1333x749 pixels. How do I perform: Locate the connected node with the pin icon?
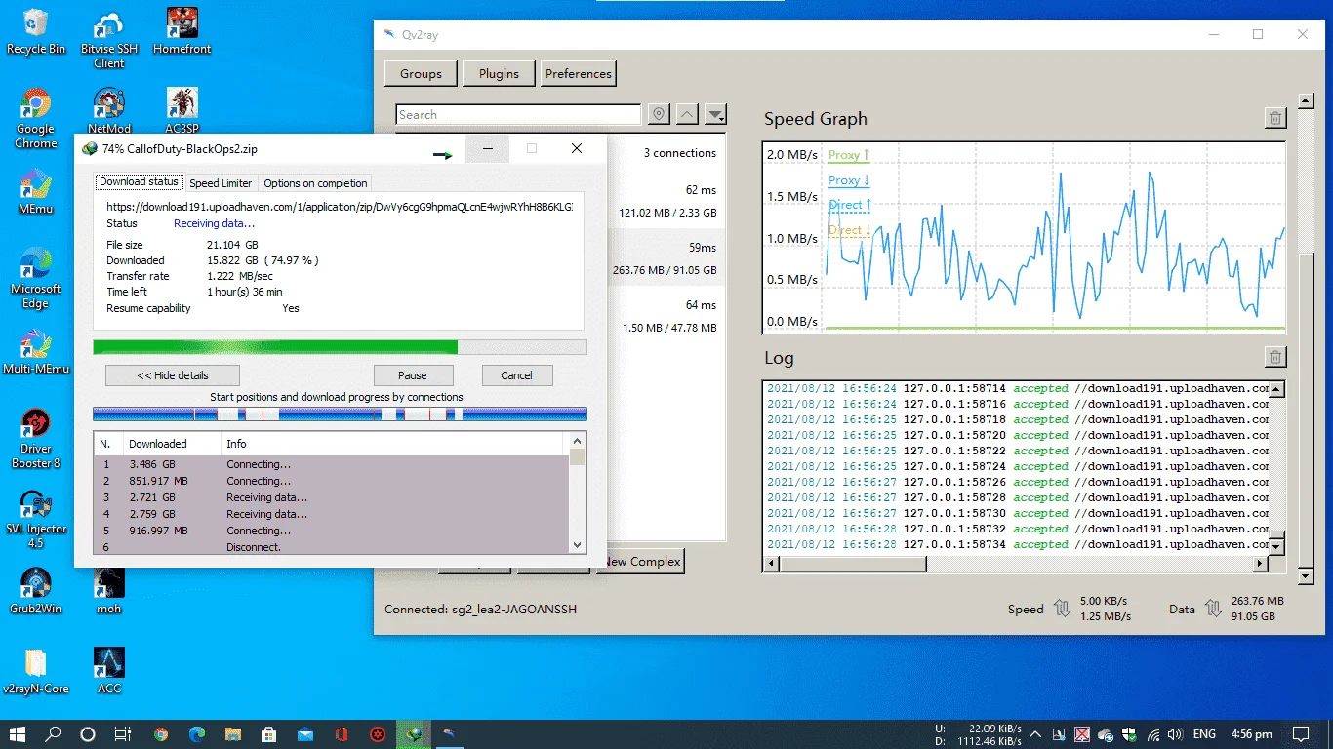pos(659,114)
